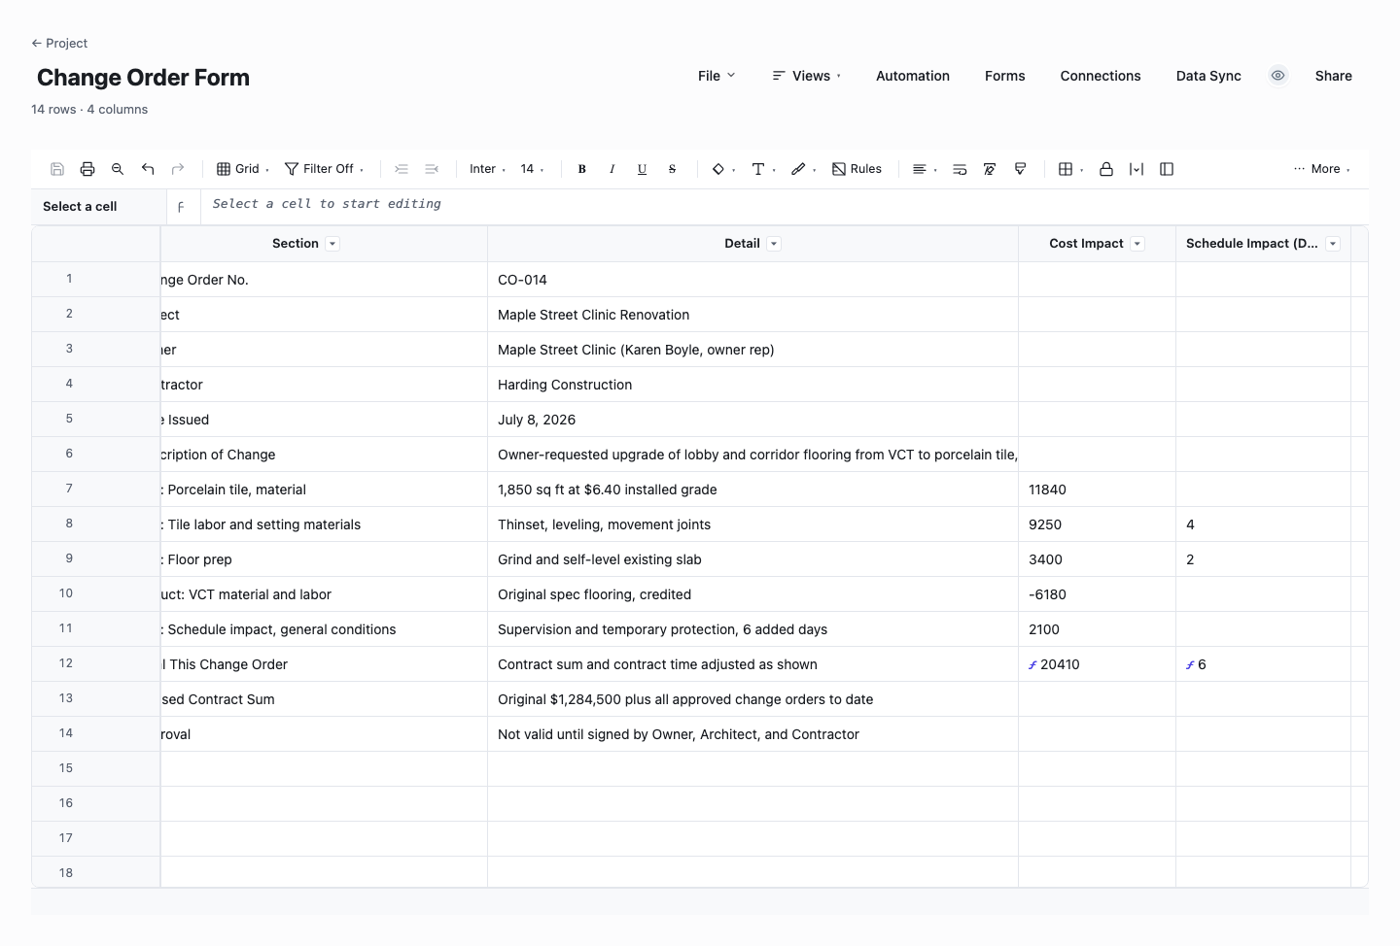Screen dimensions: 1400x946
Task: Open conditional formatting Rules
Action: pos(857,169)
